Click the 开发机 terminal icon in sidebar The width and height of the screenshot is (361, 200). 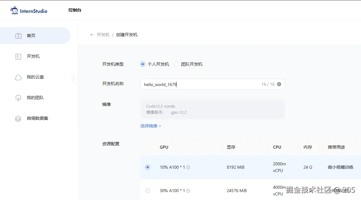tap(18, 56)
